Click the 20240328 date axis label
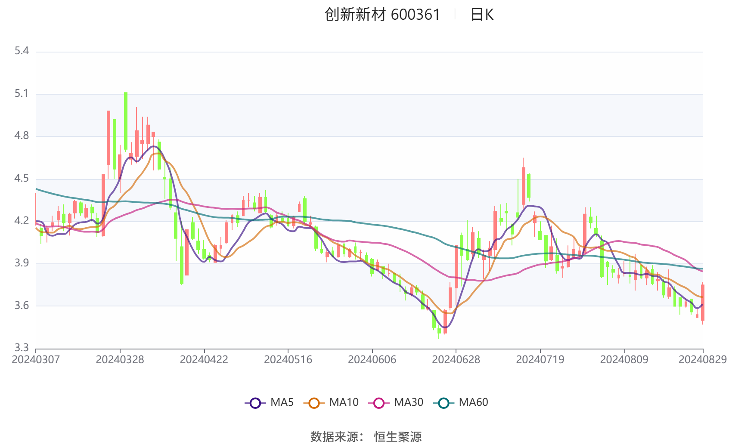The image size is (732, 445). pos(120,359)
